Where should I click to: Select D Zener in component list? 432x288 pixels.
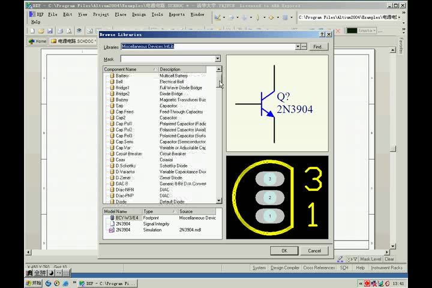point(123,178)
